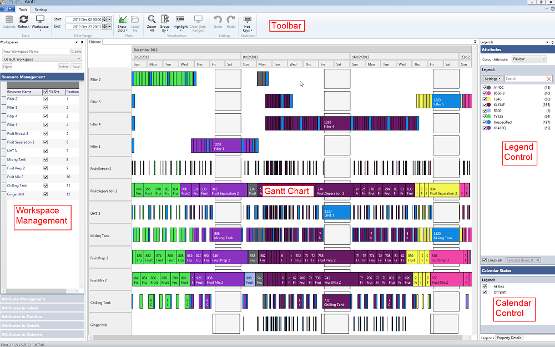Screen dimensions: 555x347
Task: Click the New Workspace Name field
Action: [x=35, y=51]
